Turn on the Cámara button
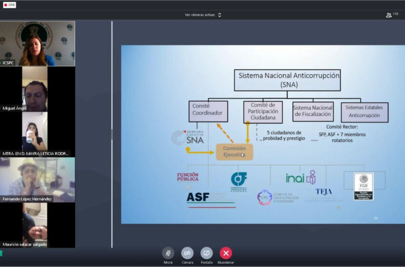 [187, 253]
